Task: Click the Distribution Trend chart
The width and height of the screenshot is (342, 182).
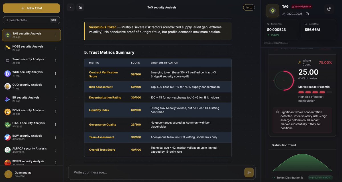Action: pyautogui.click(x=302, y=162)
